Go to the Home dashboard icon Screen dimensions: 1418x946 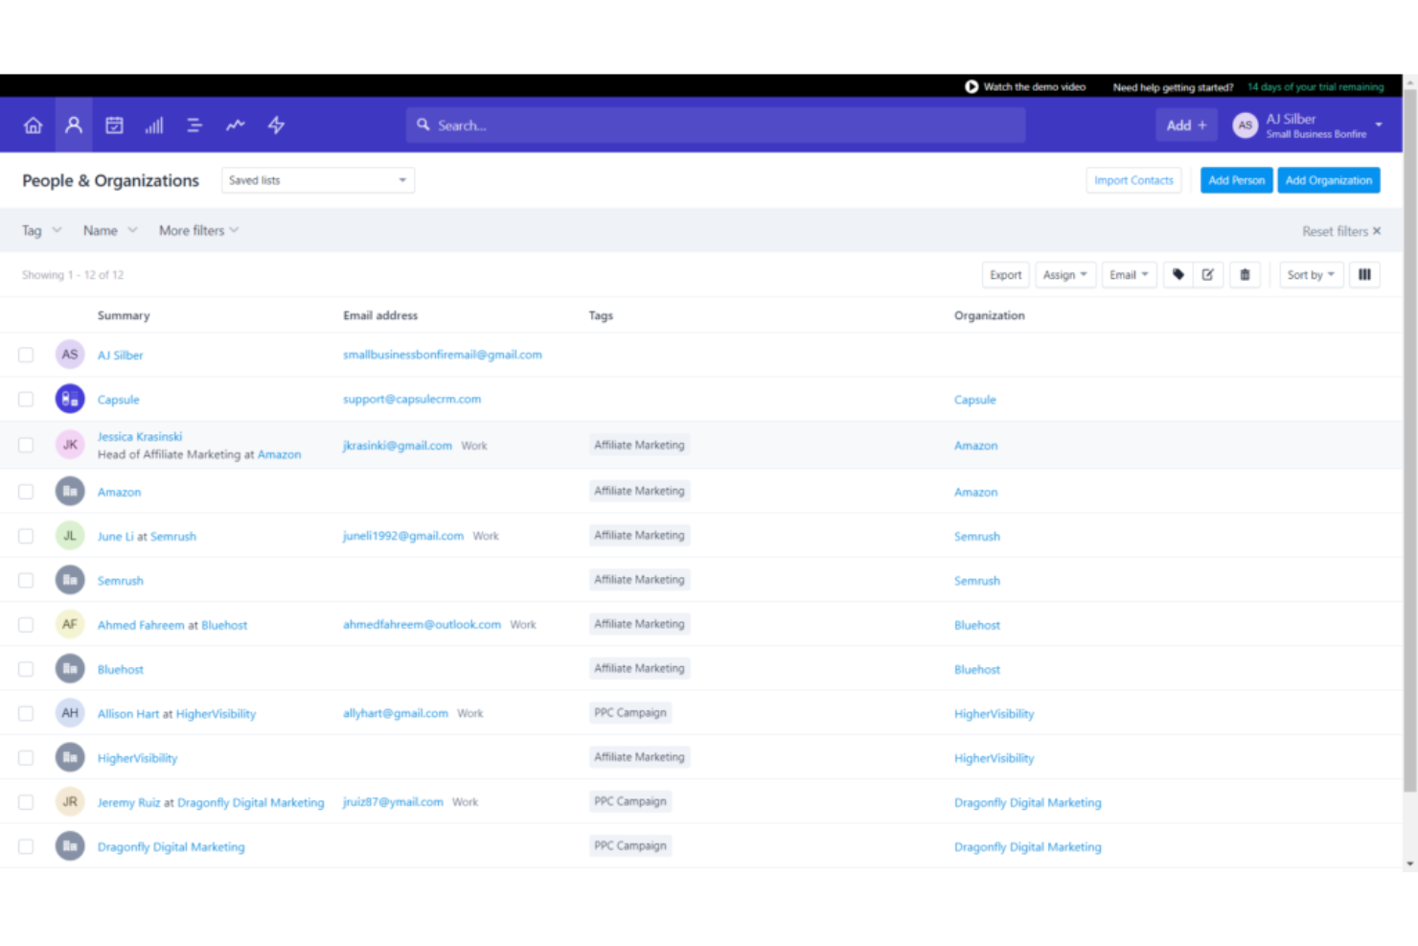click(x=33, y=126)
